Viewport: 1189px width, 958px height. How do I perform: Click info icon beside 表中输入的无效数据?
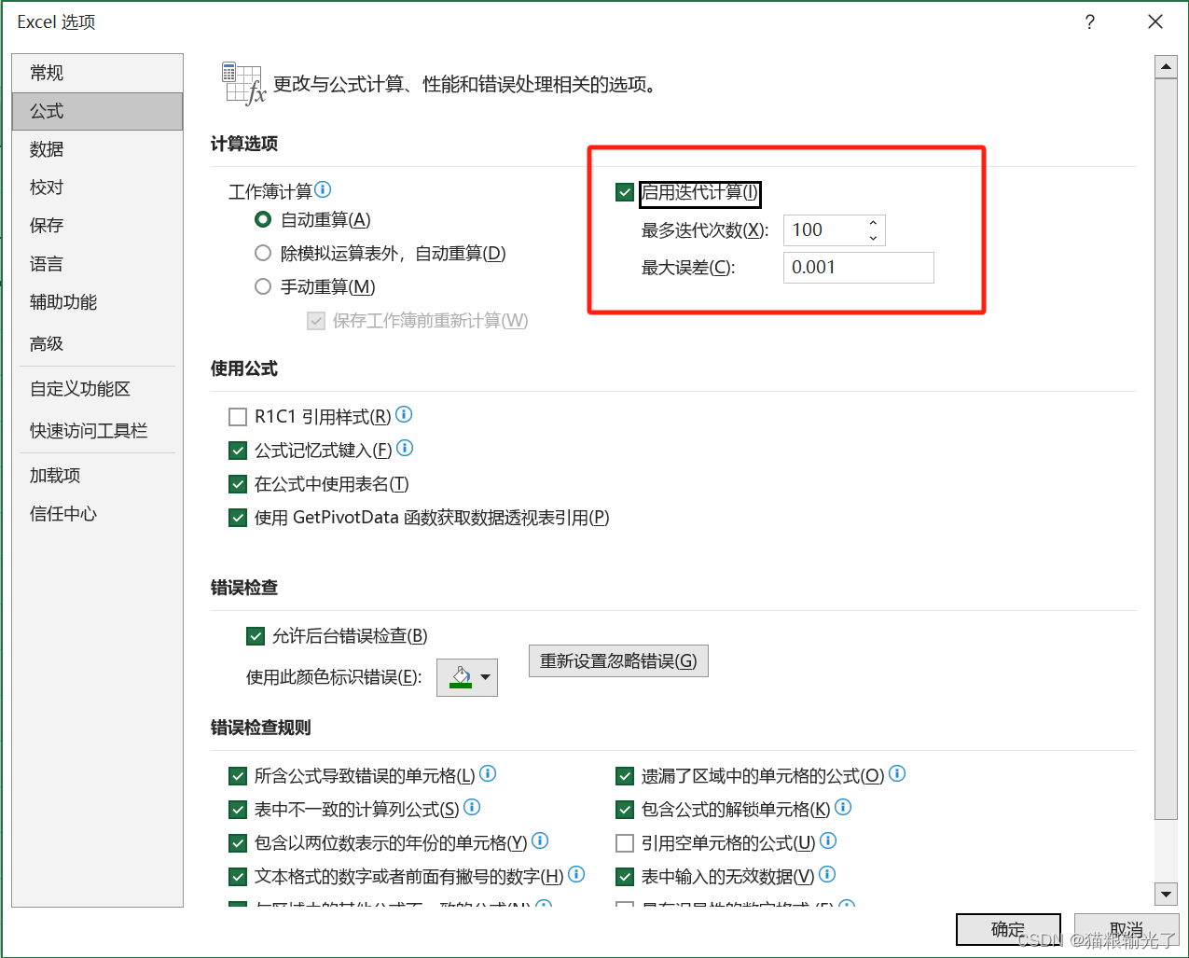827,874
